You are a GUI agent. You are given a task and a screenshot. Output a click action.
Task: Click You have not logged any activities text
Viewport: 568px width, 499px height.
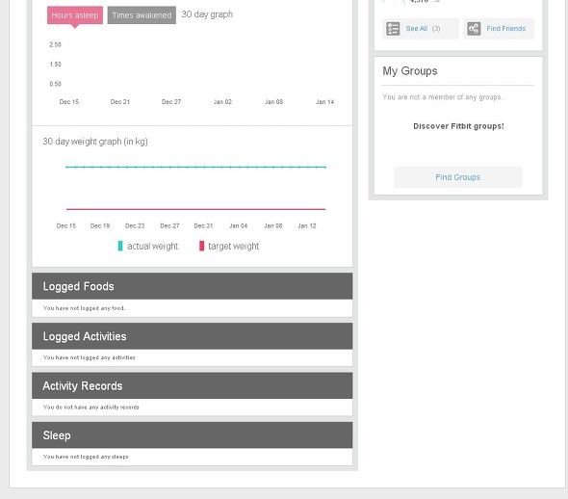click(x=90, y=357)
